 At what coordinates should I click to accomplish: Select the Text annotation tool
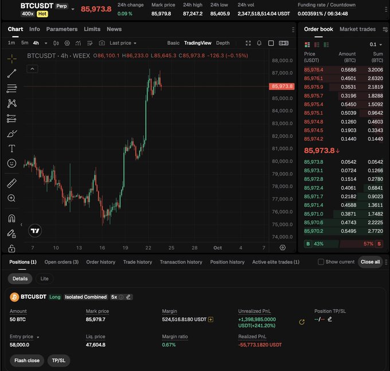click(11, 148)
